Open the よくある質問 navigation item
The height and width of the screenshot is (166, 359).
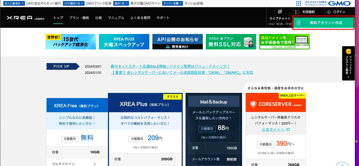click(140, 18)
